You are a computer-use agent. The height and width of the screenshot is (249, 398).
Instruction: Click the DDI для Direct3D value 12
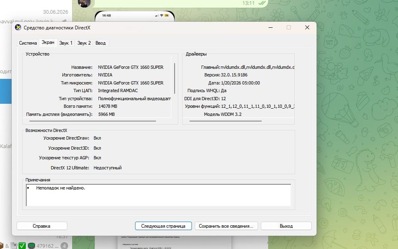point(223,99)
